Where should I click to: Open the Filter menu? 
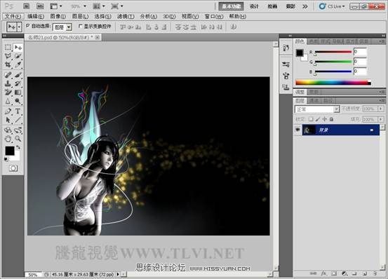pos(126,17)
